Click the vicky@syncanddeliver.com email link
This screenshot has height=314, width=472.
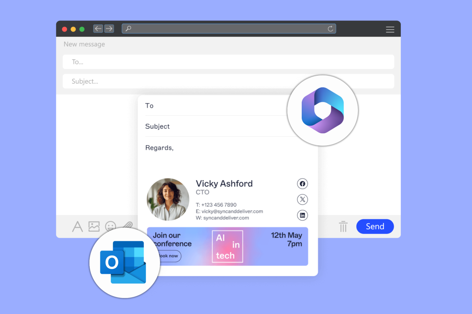click(x=232, y=212)
